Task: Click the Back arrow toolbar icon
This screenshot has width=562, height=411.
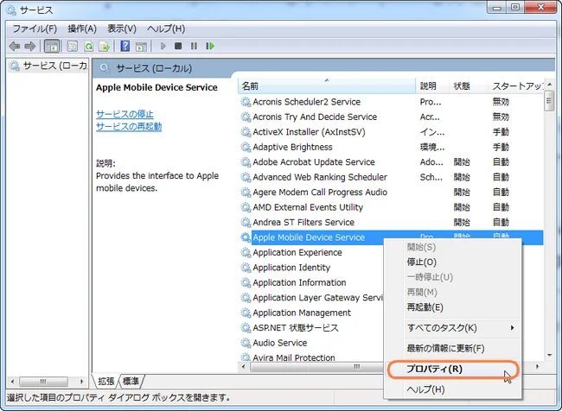Action: click(x=15, y=46)
